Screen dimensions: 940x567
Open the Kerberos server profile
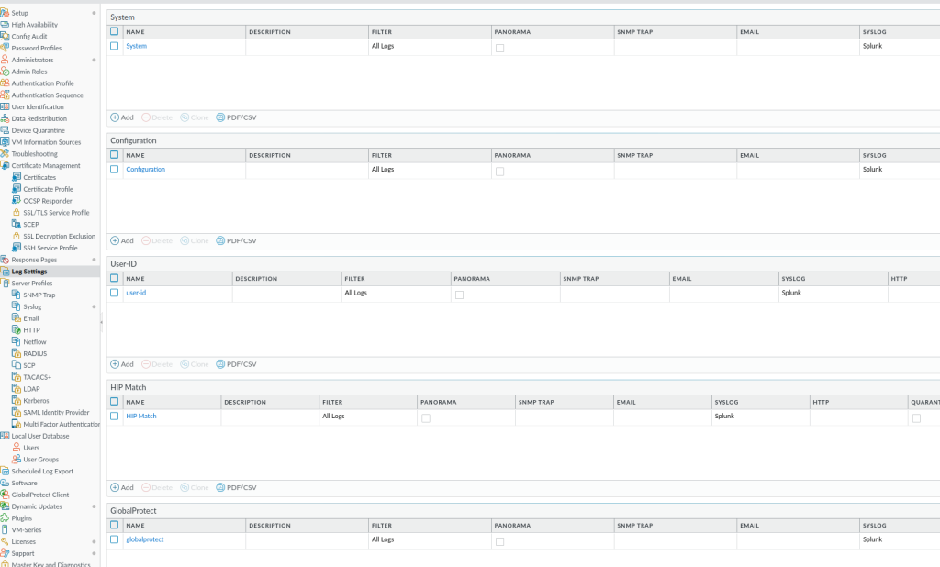tap(36, 400)
